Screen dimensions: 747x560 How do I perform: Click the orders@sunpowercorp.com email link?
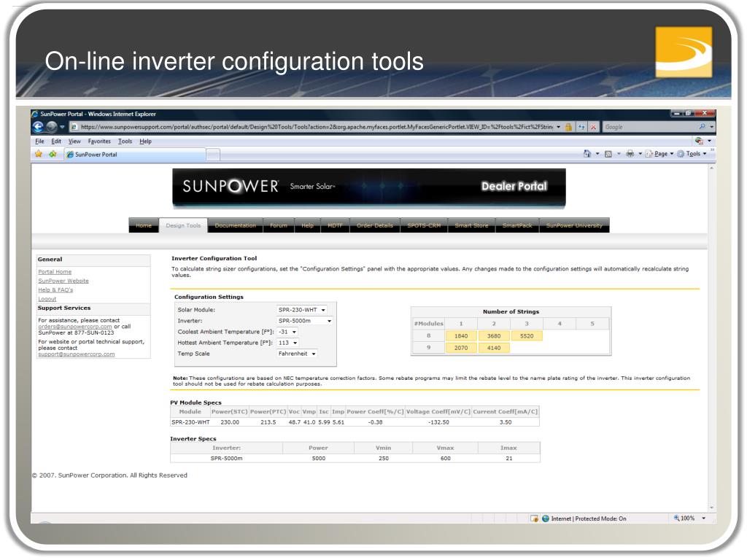pos(75,327)
